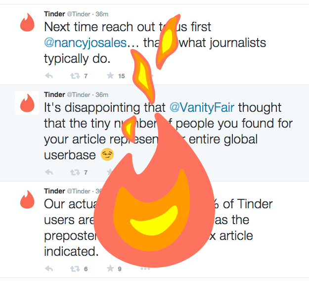Click Tinder avatar on the third tweet
This screenshot has width=309, height=282.
point(27,199)
